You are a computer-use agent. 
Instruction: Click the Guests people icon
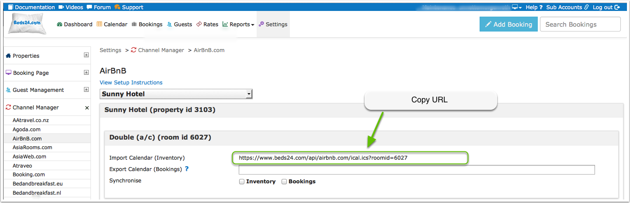[169, 24]
